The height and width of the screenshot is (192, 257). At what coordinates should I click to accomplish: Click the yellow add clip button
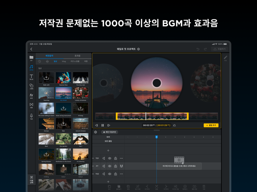click(x=211, y=125)
